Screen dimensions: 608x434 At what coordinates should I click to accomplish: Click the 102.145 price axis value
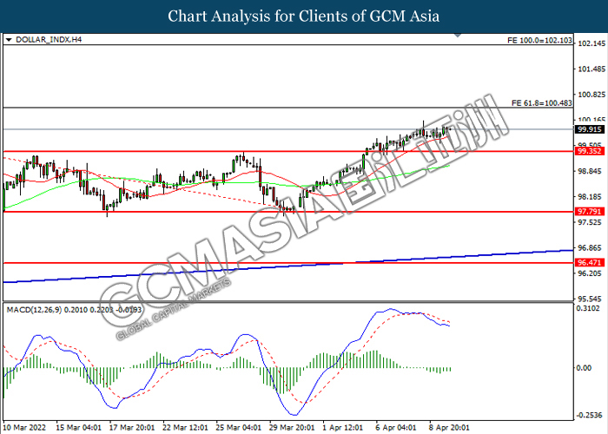(x=591, y=43)
